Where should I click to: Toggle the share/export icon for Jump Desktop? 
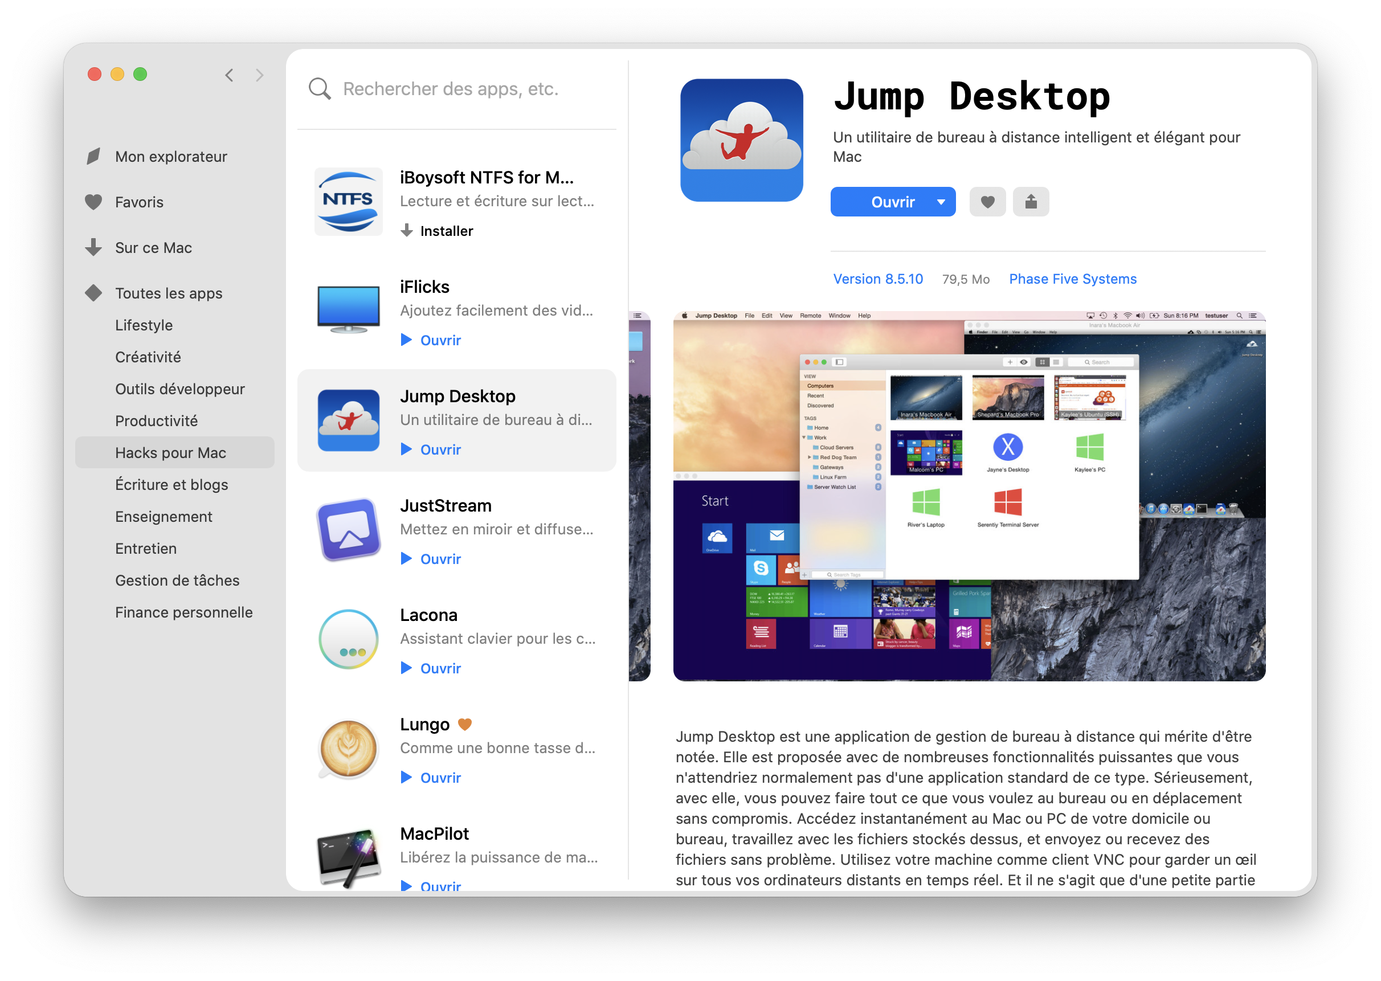1028,201
